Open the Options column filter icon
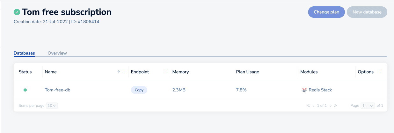394x133 pixels. 379,72
